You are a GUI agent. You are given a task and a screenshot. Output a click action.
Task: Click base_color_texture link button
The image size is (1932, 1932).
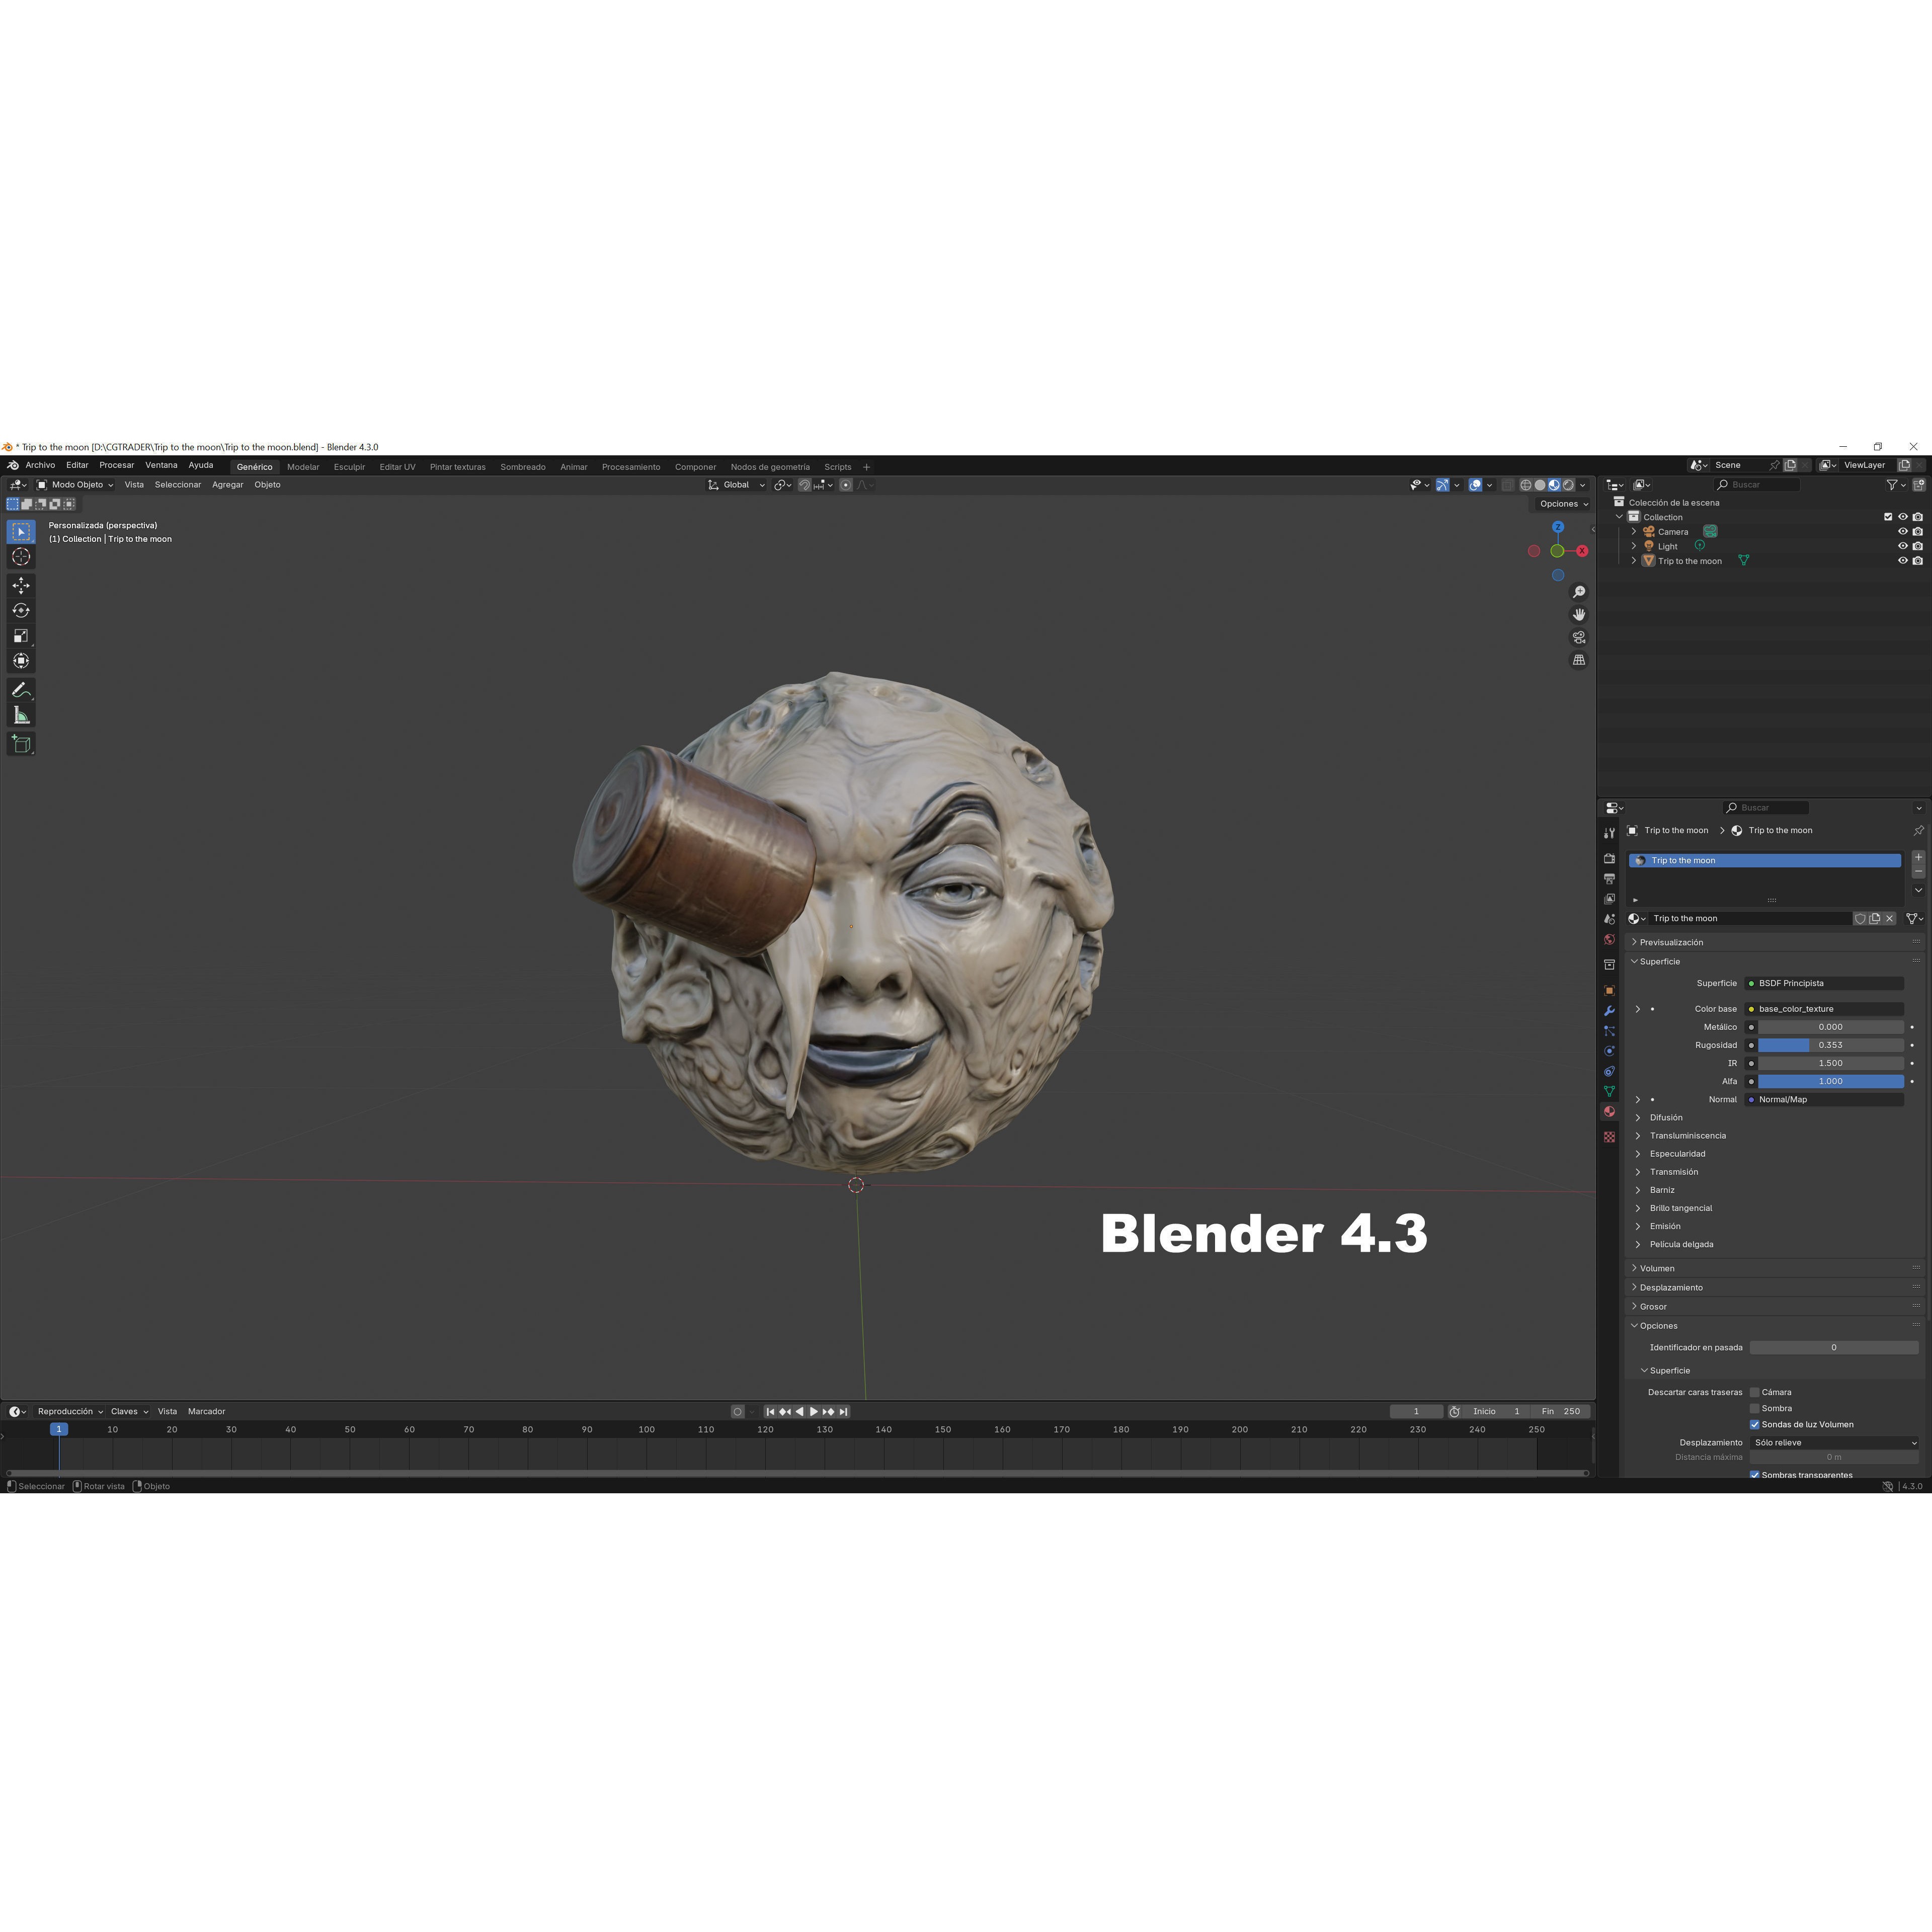pyautogui.click(x=1825, y=1009)
